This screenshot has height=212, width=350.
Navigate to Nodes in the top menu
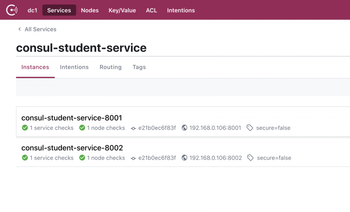point(90,10)
